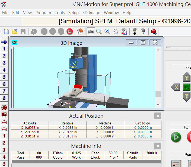The height and width of the screenshot is (167, 191).
Task: Select blue tool number 1
Action: (x=4, y=49)
